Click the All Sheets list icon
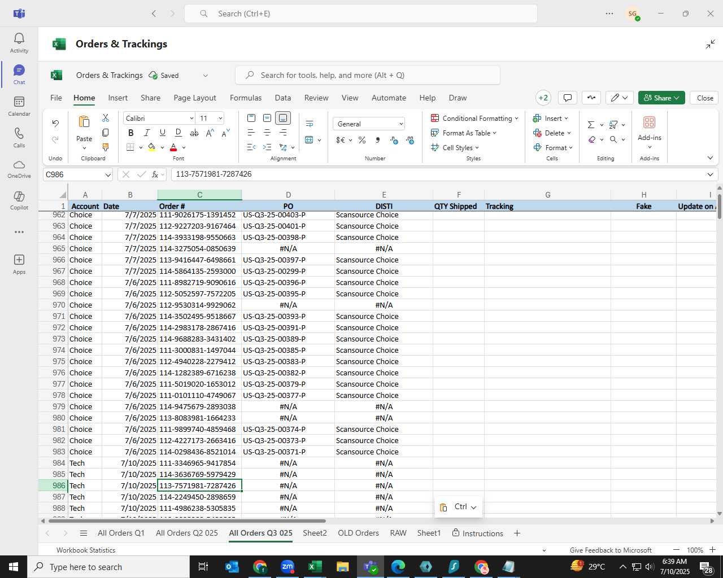The image size is (723, 578). tap(84, 533)
